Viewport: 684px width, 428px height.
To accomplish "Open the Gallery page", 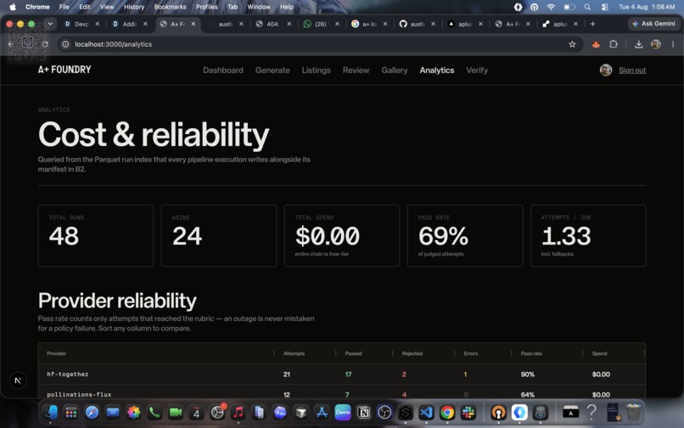I will click(395, 70).
